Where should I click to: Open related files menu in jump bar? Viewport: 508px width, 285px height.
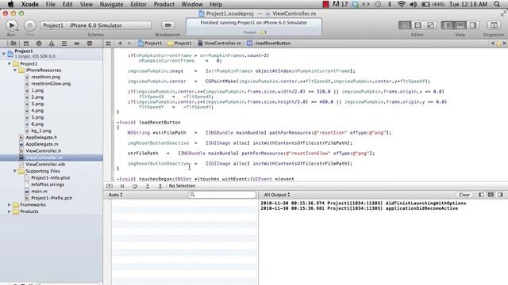click(x=109, y=44)
